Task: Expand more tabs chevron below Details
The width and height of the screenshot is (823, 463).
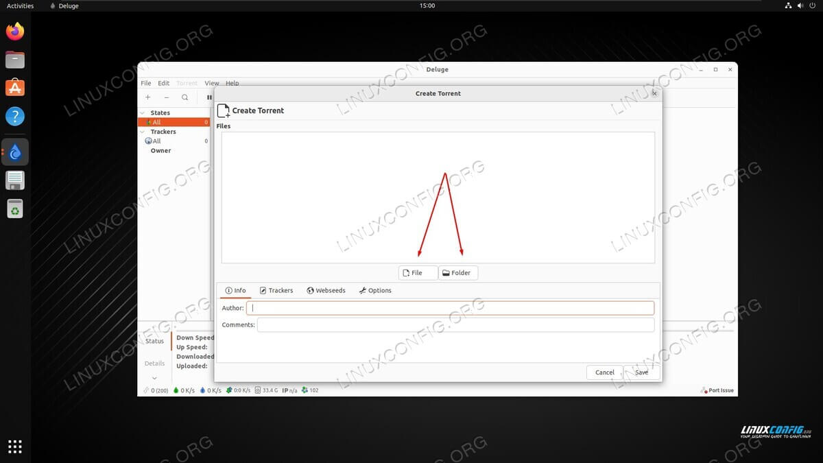Action: 154,378
